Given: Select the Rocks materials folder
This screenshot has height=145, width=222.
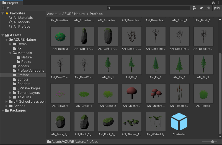Looking at the screenshot, I should [x=24, y=62].
